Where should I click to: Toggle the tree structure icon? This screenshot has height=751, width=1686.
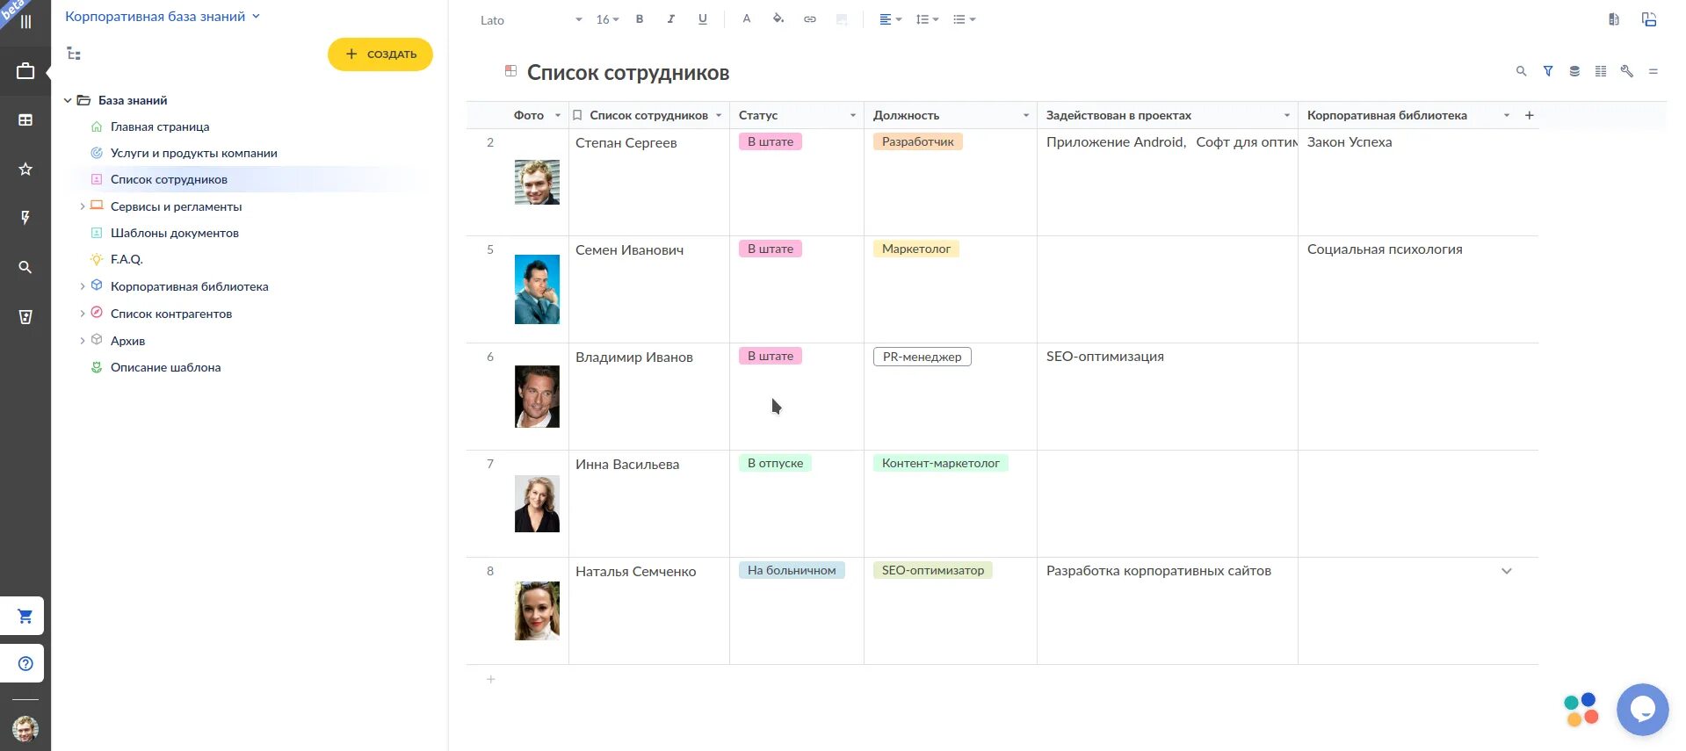pos(74,54)
